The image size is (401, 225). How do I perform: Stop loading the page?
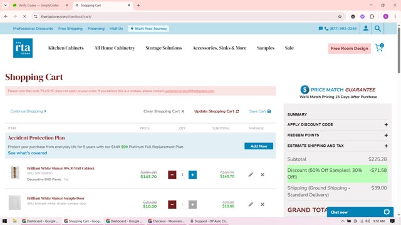tap(24, 17)
